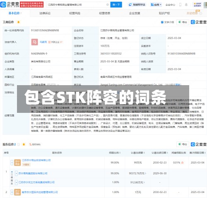Expand the 南京苏宁国际供应链管理有限公司 row
The width and height of the screenshot is (207, 198).
[12, 192]
